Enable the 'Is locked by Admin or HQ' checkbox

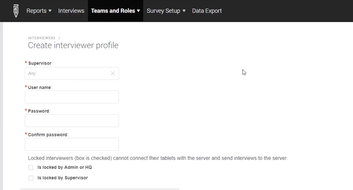[31, 168]
